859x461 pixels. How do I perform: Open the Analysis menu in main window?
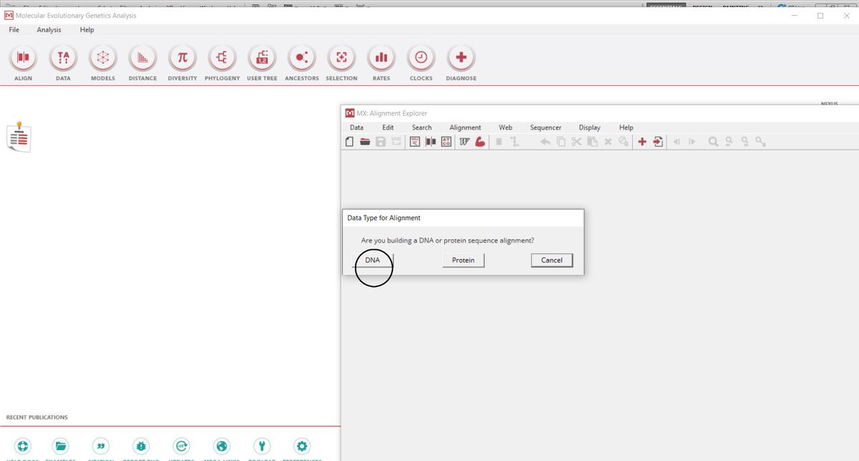coord(49,30)
